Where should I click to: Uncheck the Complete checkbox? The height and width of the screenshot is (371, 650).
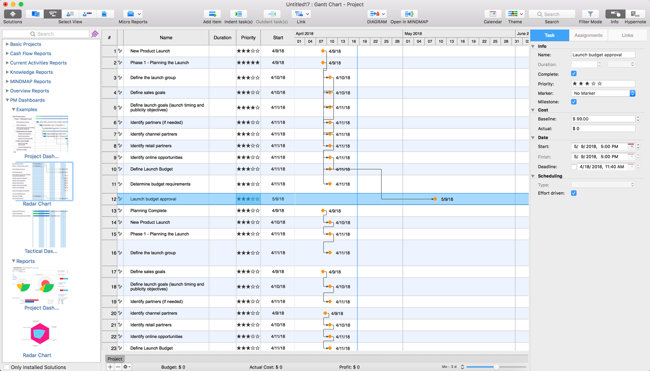click(574, 74)
